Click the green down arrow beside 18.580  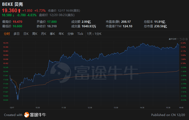pos(14,15)
